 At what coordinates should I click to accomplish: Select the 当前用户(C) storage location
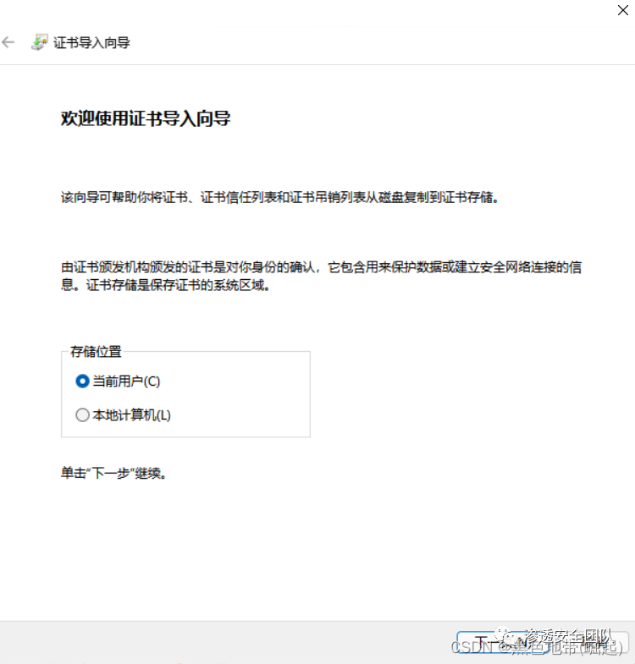(x=118, y=381)
